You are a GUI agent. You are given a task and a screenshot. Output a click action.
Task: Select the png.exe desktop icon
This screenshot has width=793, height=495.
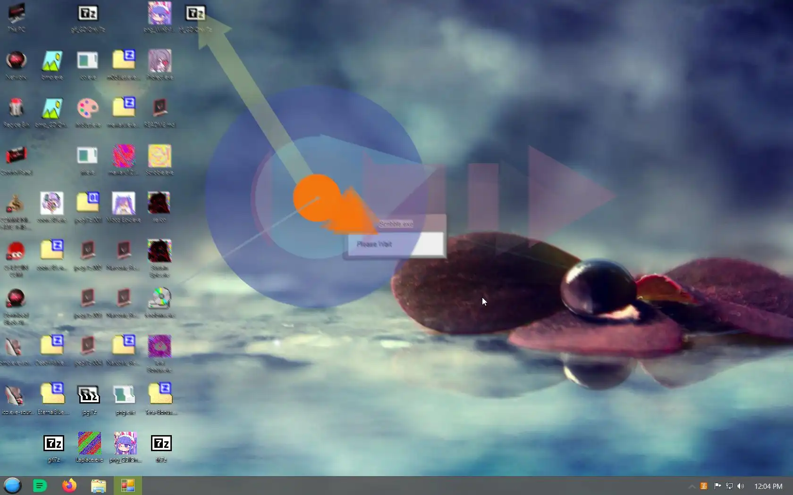125,400
